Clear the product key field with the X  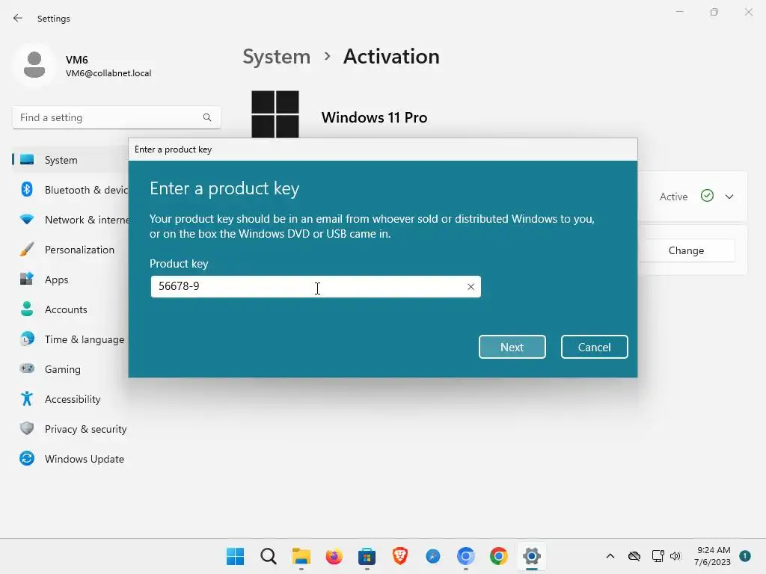(471, 286)
